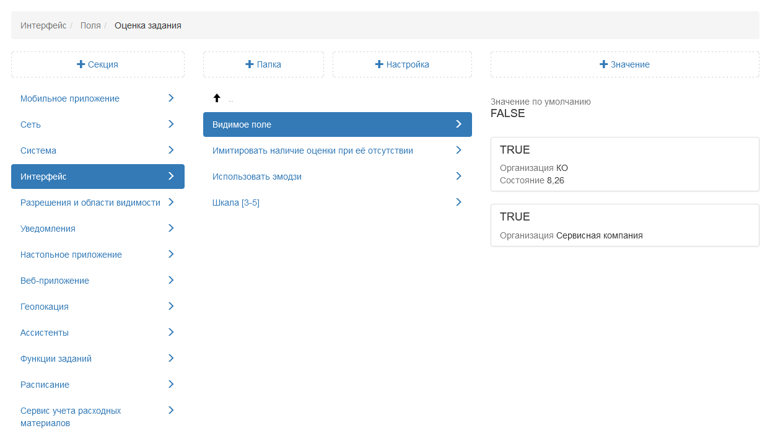Select Имитировать наличие оценки setting
770x441 pixels.
[x=313, y=151]
